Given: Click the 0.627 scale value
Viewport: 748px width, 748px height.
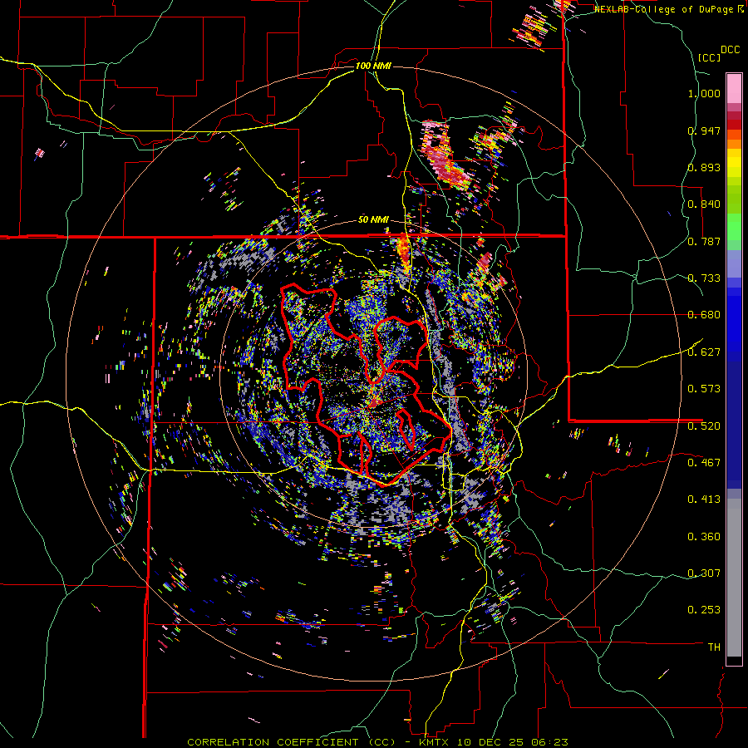Looking at the screenshot, I should coord(704,352).
